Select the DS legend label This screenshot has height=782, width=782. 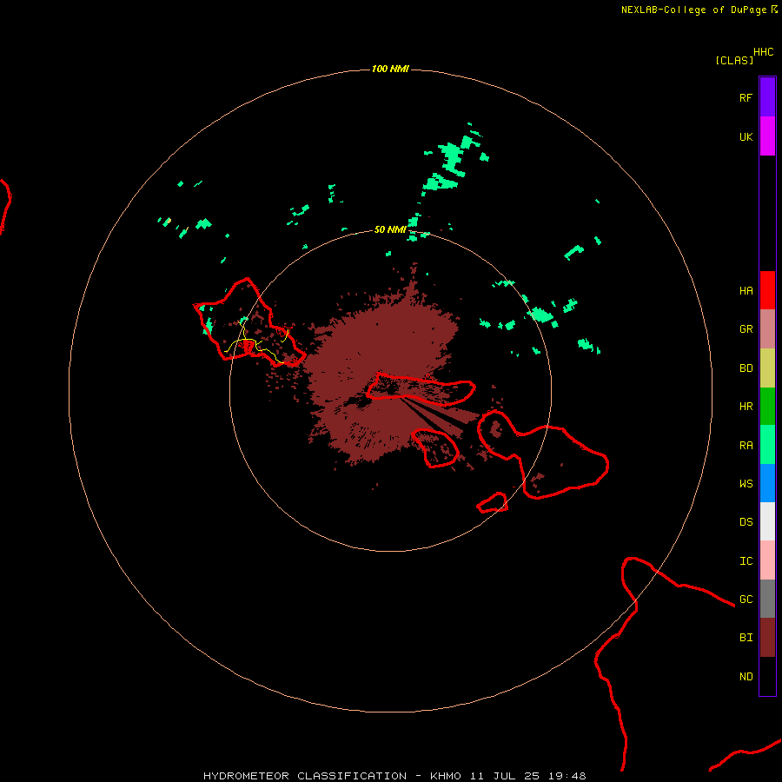[x=746, y=522]
